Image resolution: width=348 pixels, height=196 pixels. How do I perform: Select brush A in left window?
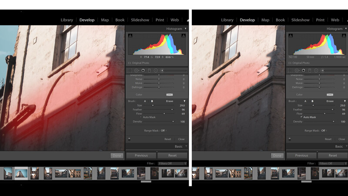click(x=145, y=101)
